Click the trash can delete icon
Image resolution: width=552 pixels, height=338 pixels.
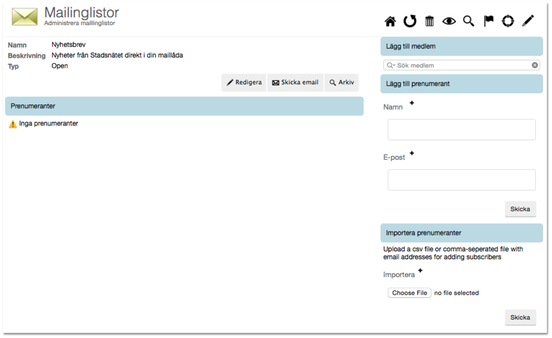(x=429, y=21)
